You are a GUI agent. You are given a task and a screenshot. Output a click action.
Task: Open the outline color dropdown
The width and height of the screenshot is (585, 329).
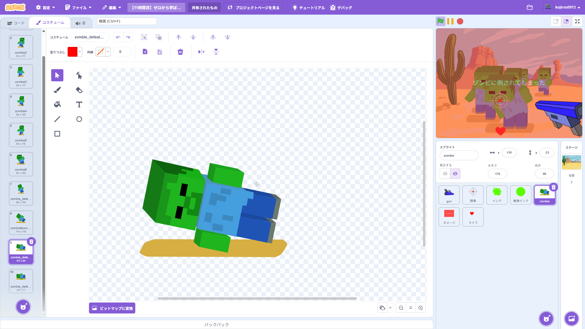(108, 52)
